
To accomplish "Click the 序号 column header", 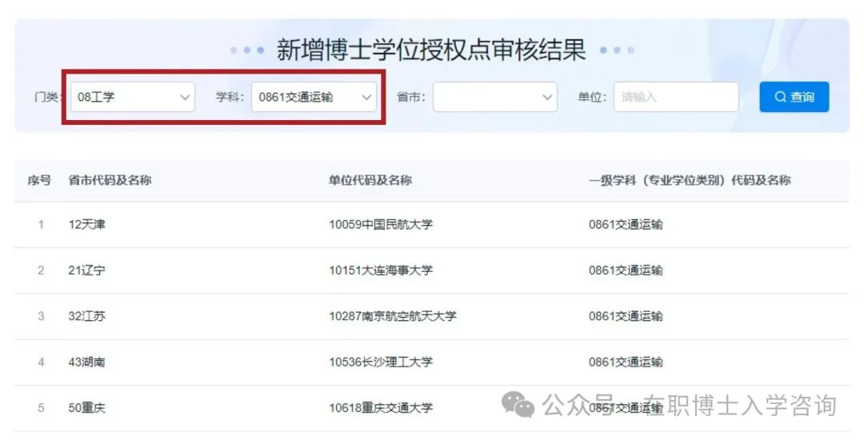I will [x=39, y=181].
